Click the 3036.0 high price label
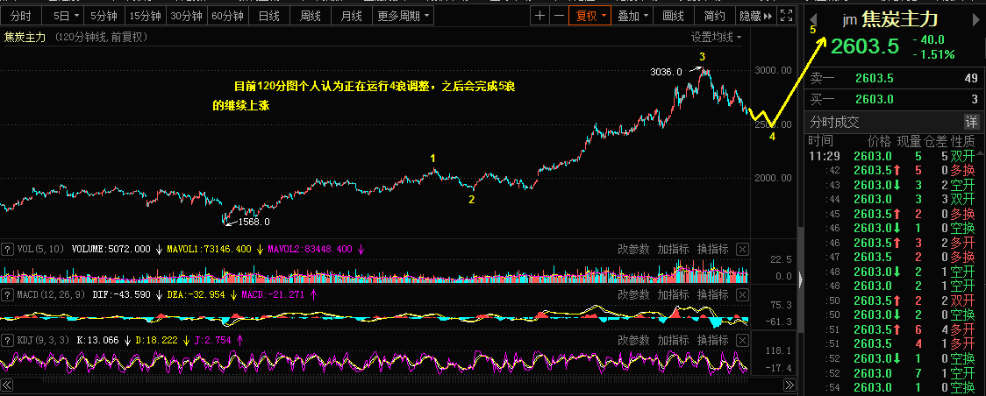The width and height of the screenshot is (986, 396). pyautogui.click(x=667, y=72)
